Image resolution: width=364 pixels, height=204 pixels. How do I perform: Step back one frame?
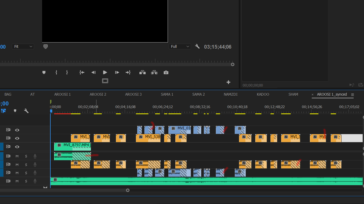93,73
